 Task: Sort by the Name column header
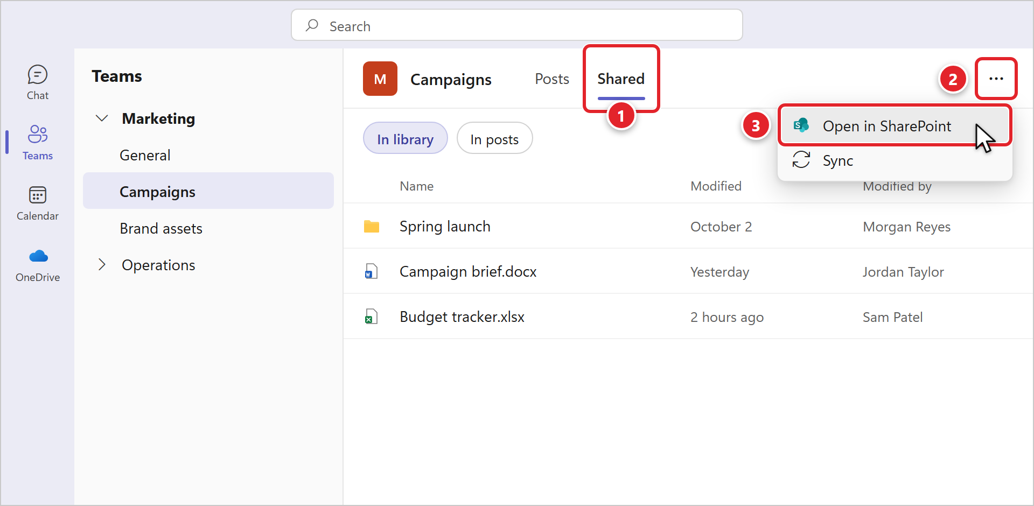point(417,186)
